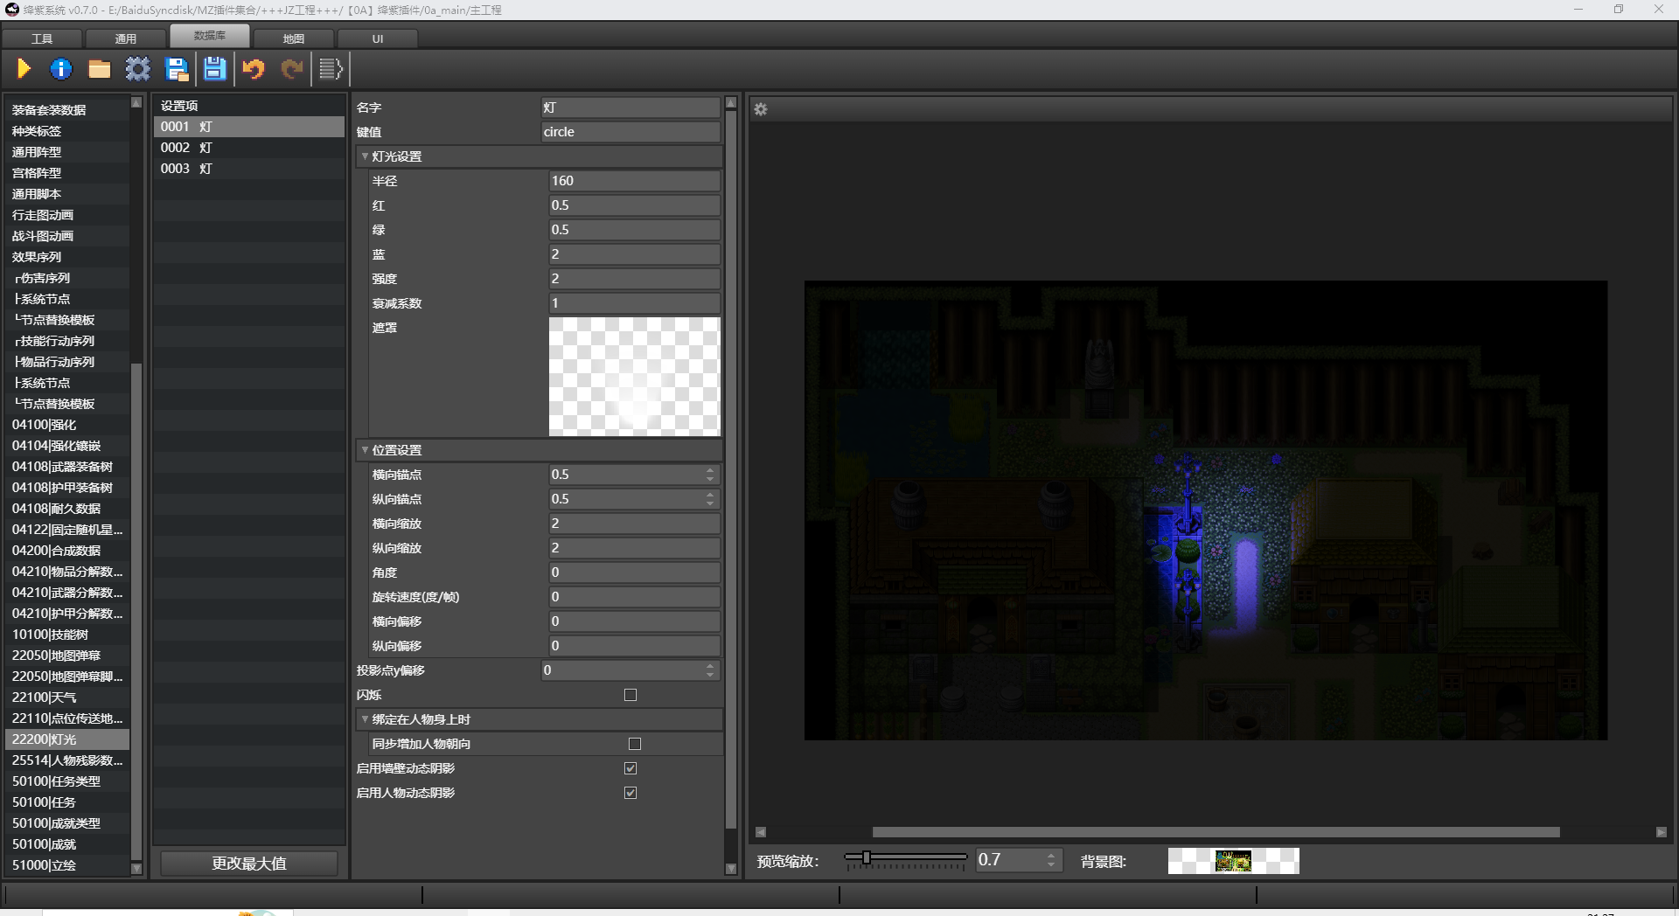Click the redo arrow icon
This screenshot has height=916, width=1679.
[x=292, y=69]
